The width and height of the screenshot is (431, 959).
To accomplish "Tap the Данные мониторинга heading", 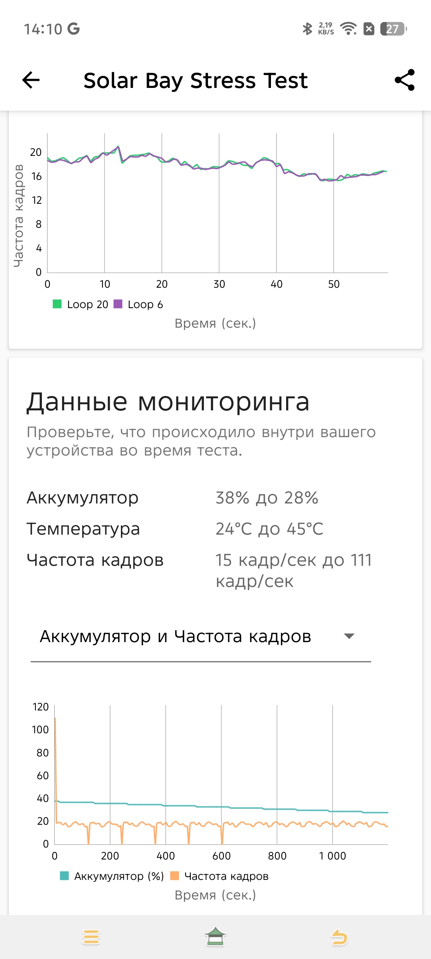I will (x=168, y=402).
